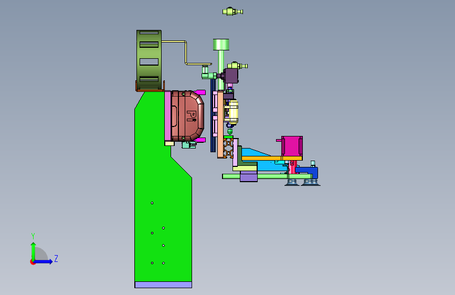455x295 pixels.
Task: Select the teal connector under the brown housing
Action: 188,144
